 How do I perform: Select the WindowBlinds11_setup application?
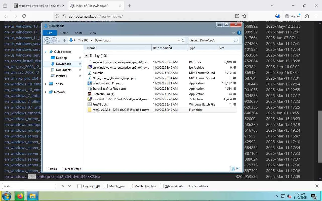tap(162, 83)
